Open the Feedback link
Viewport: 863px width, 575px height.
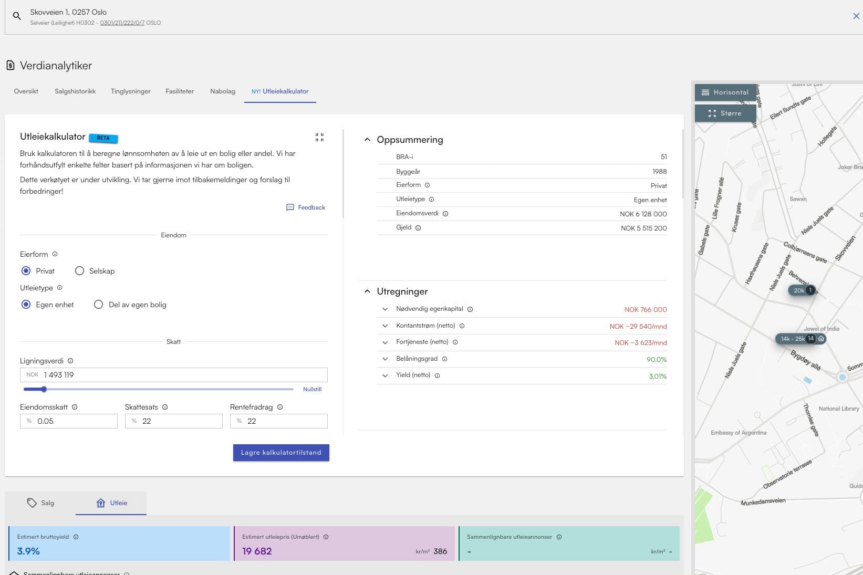(x=306, y=207)
